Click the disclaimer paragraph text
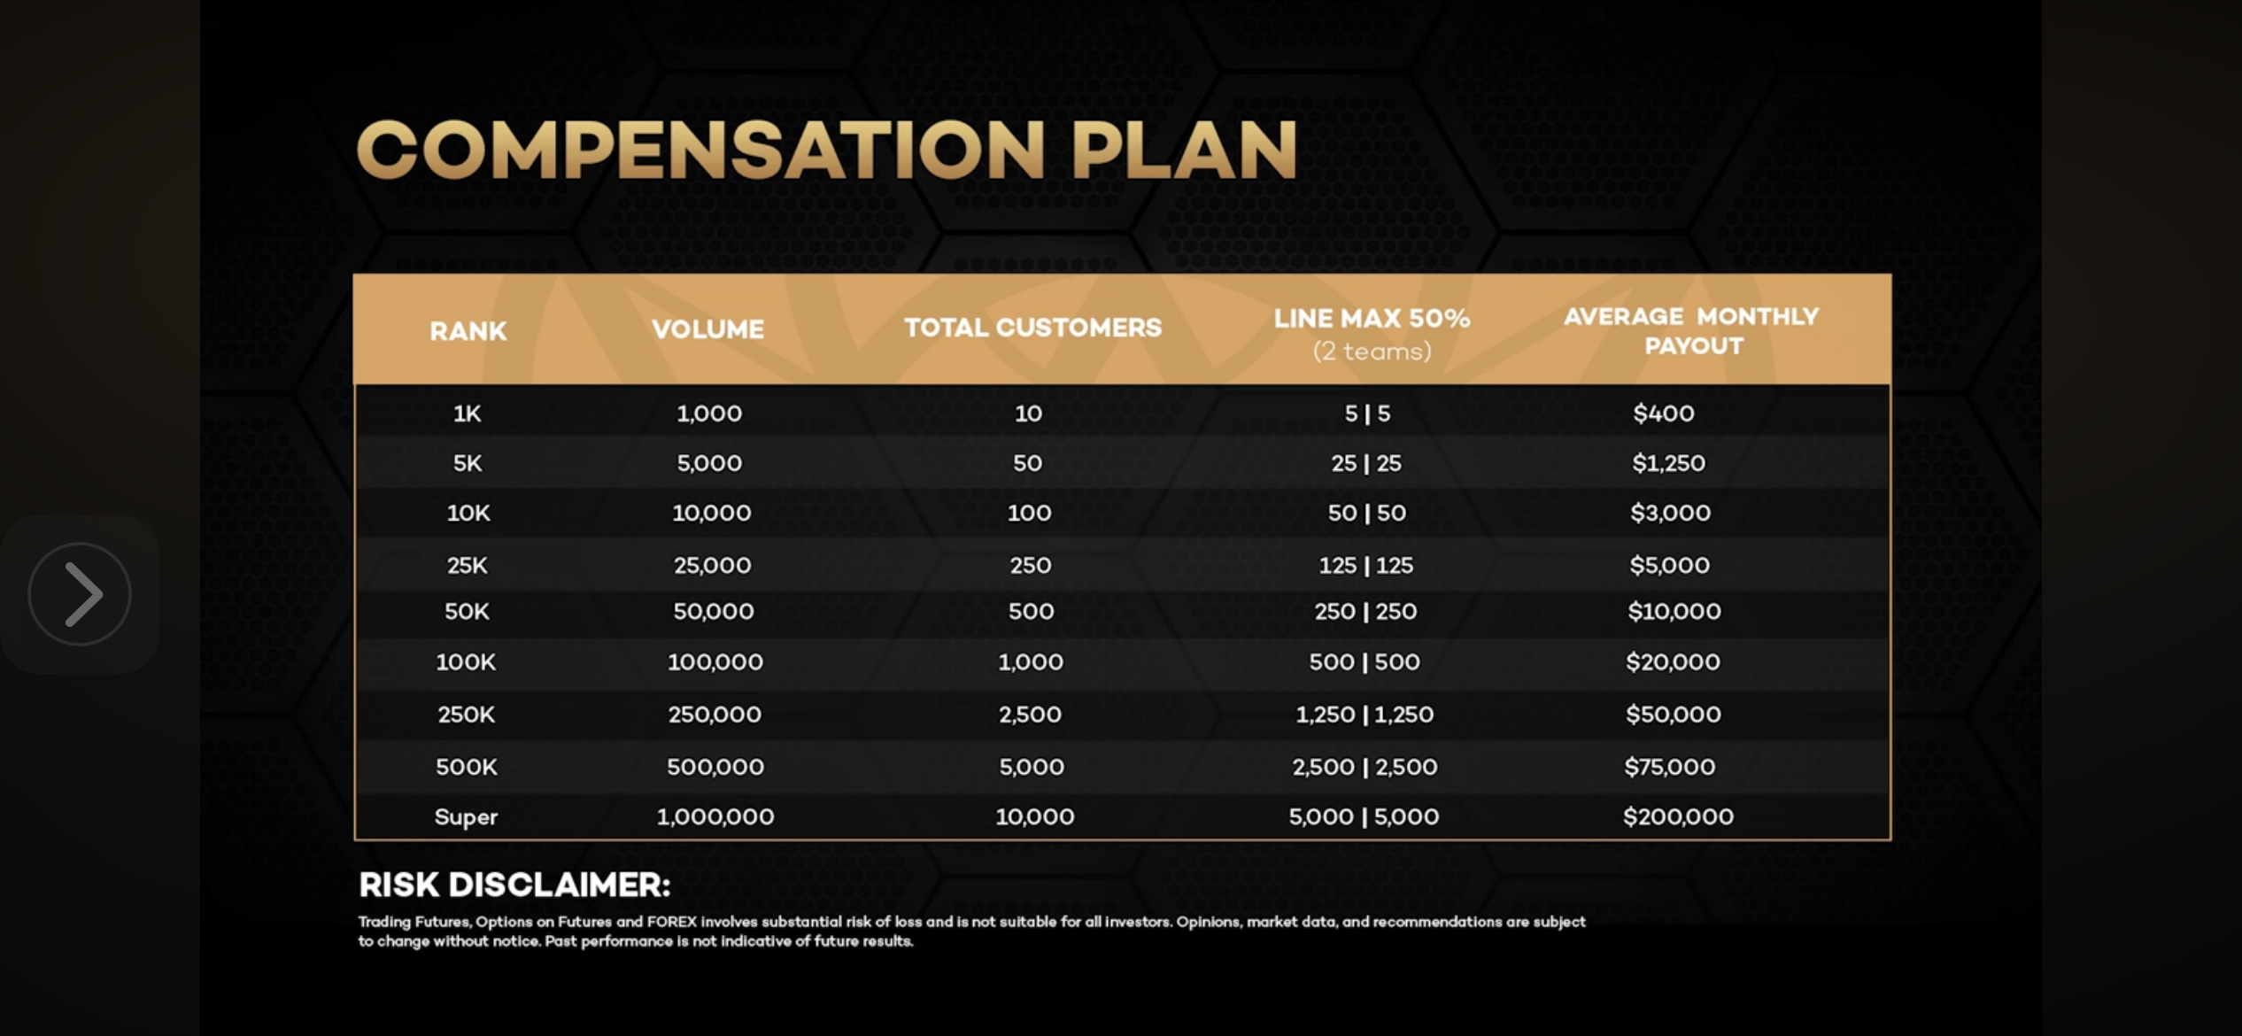The width and height of the screenshot is (2242, 1036). pos(971,930)
